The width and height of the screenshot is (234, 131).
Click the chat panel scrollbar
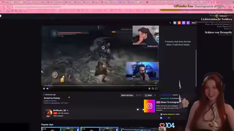(196, 68)
